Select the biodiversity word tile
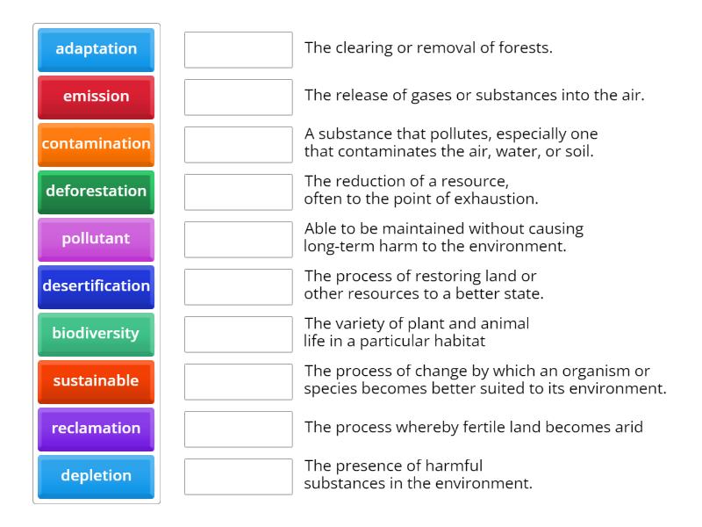Screen dimensions: 702x527 pyautogui.click(x=95, y=334)
